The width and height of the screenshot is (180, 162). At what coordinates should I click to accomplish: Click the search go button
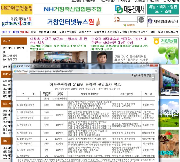(141, 20)
